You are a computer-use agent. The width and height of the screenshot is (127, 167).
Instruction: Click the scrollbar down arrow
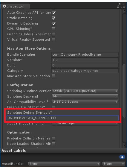click(x=124, y=145)
